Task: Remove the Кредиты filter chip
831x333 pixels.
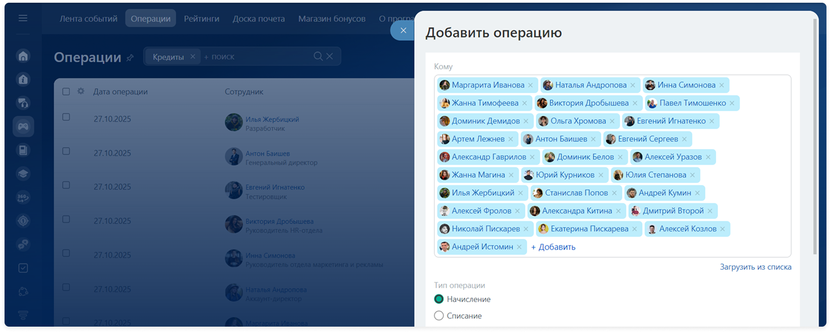Action: click(193, 56)
